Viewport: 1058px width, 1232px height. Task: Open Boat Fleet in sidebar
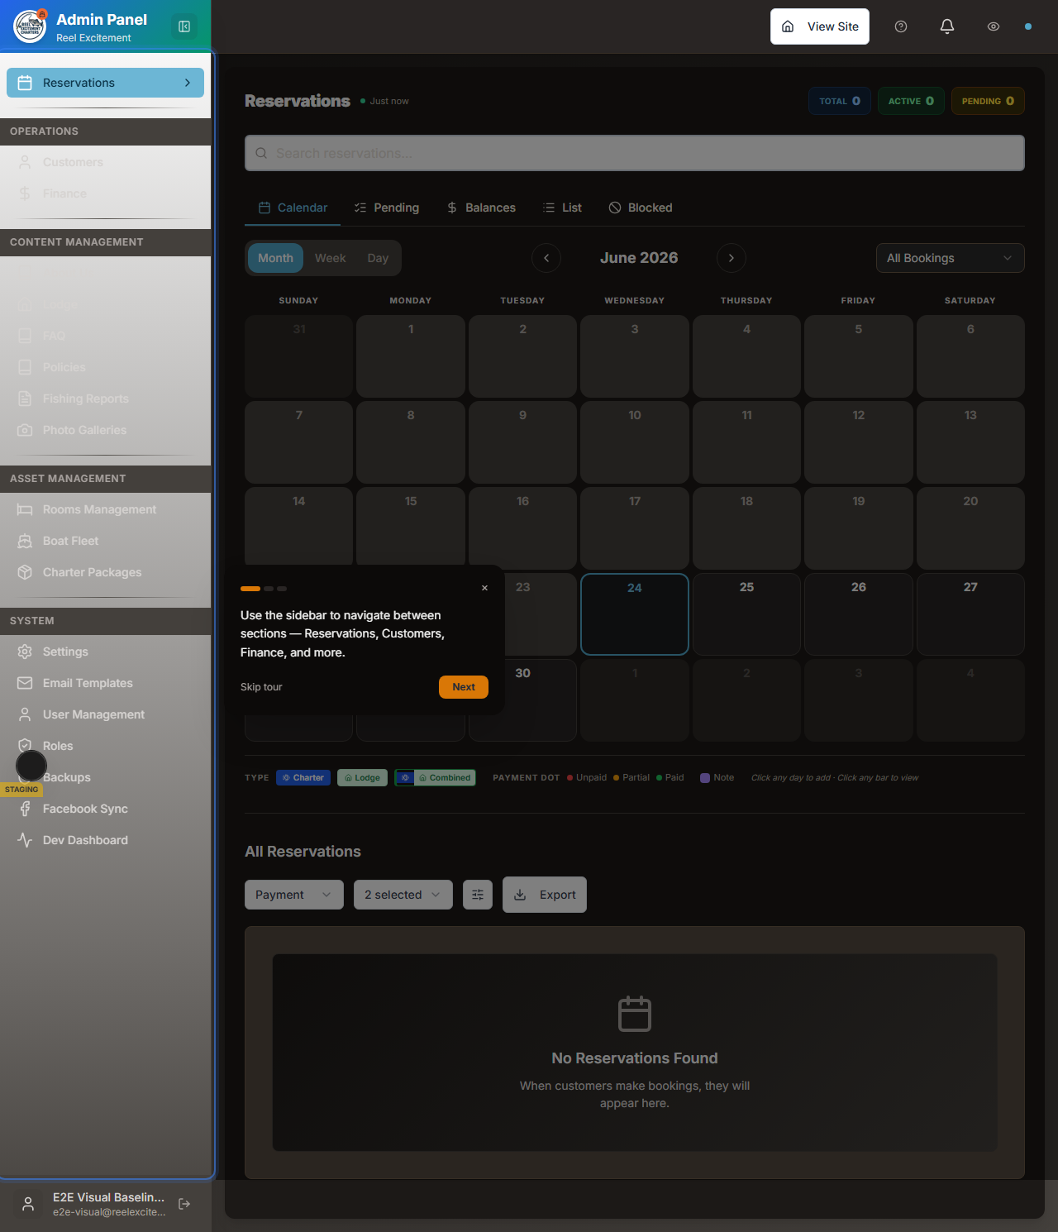pyautogui.click(x=106, y=541)
